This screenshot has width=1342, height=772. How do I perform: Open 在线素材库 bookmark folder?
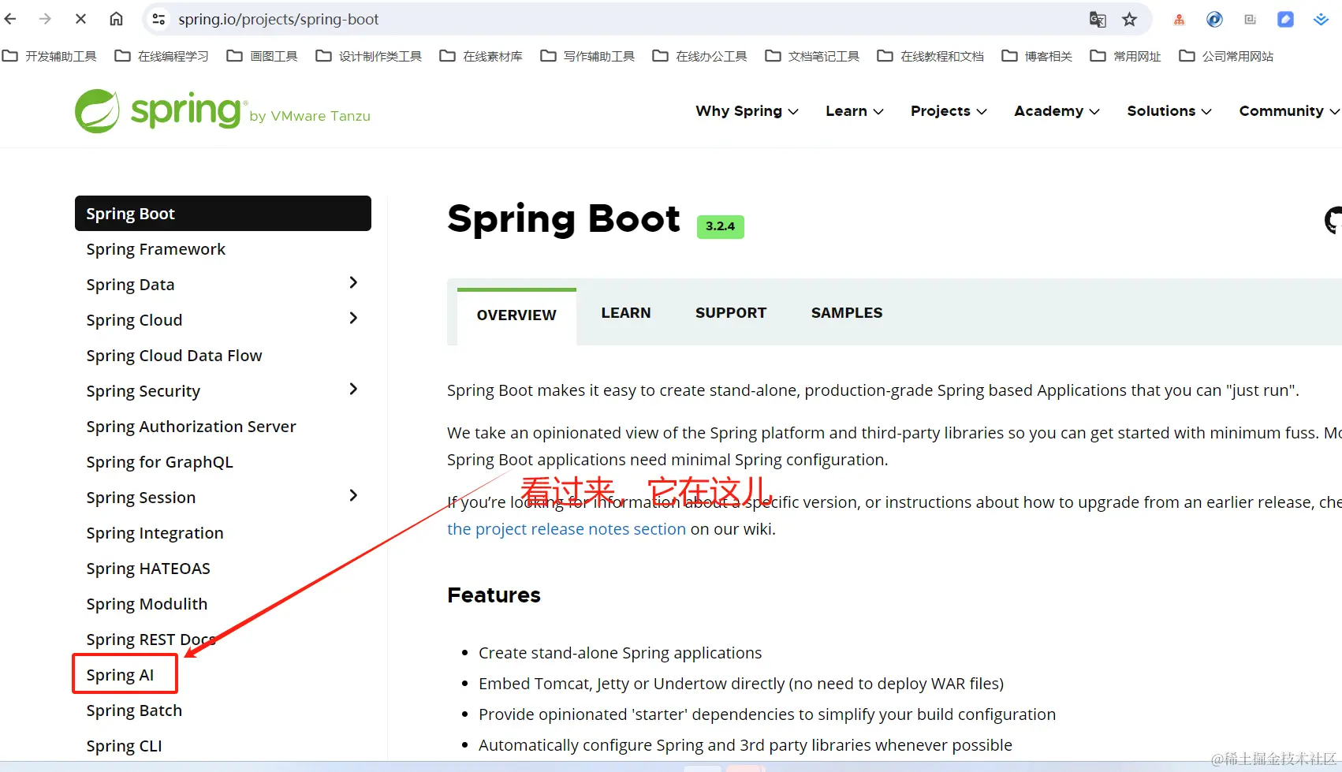point(482,56)
